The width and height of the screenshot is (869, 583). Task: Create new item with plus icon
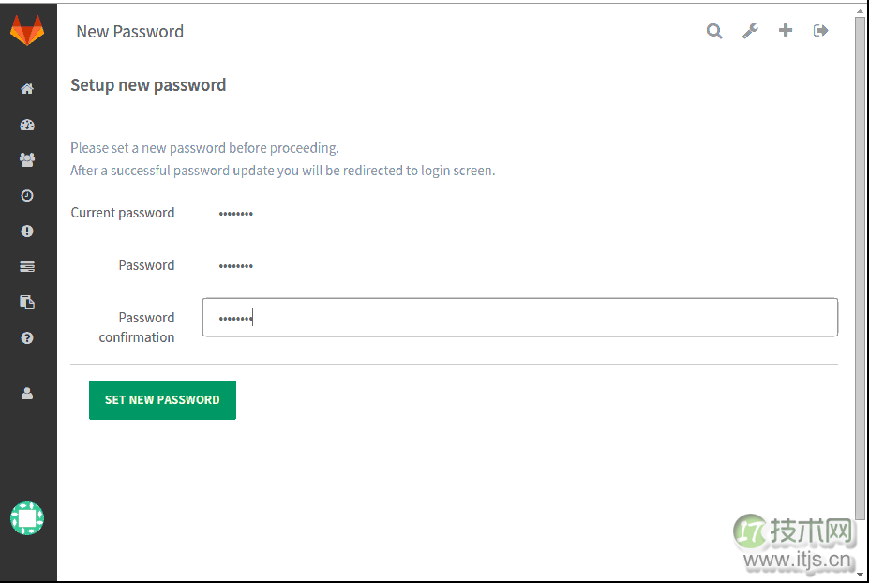(786, 31)
